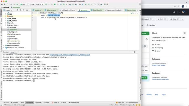Expand the df_home module

(6, 18)
